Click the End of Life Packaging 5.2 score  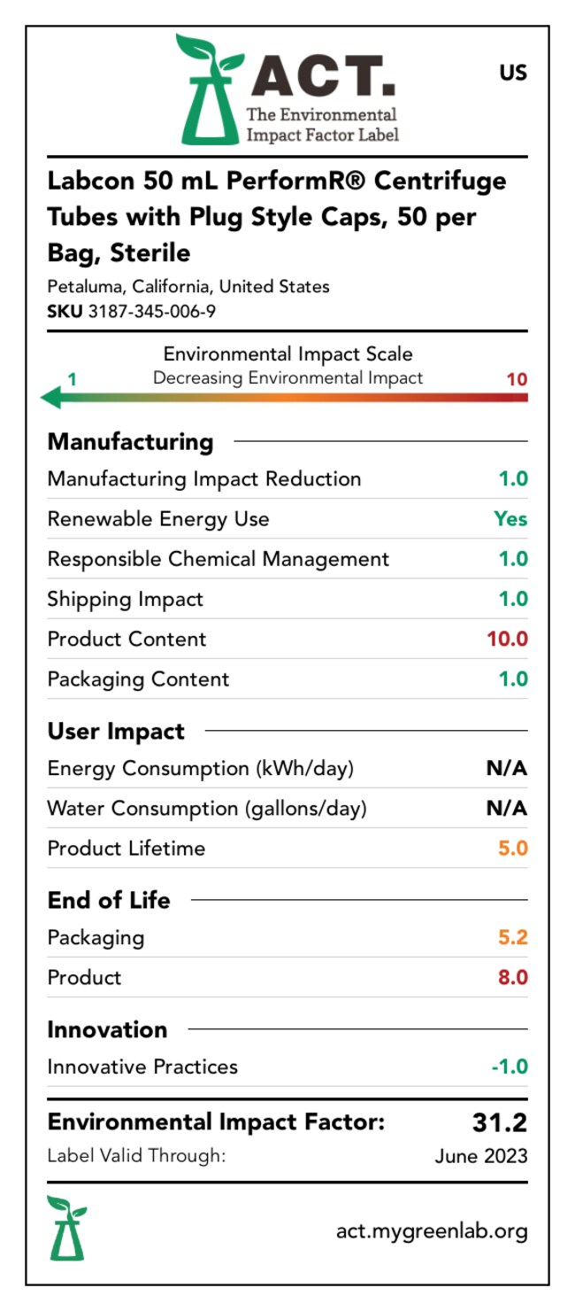click(513, 937)
